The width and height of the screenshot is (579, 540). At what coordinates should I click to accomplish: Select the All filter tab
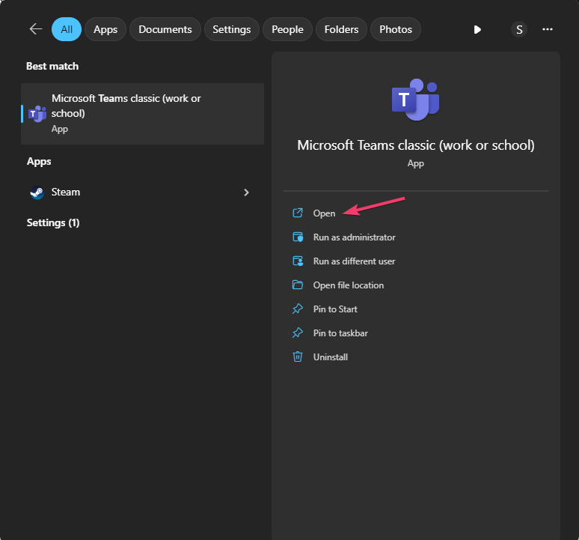(x=67, y=29)
